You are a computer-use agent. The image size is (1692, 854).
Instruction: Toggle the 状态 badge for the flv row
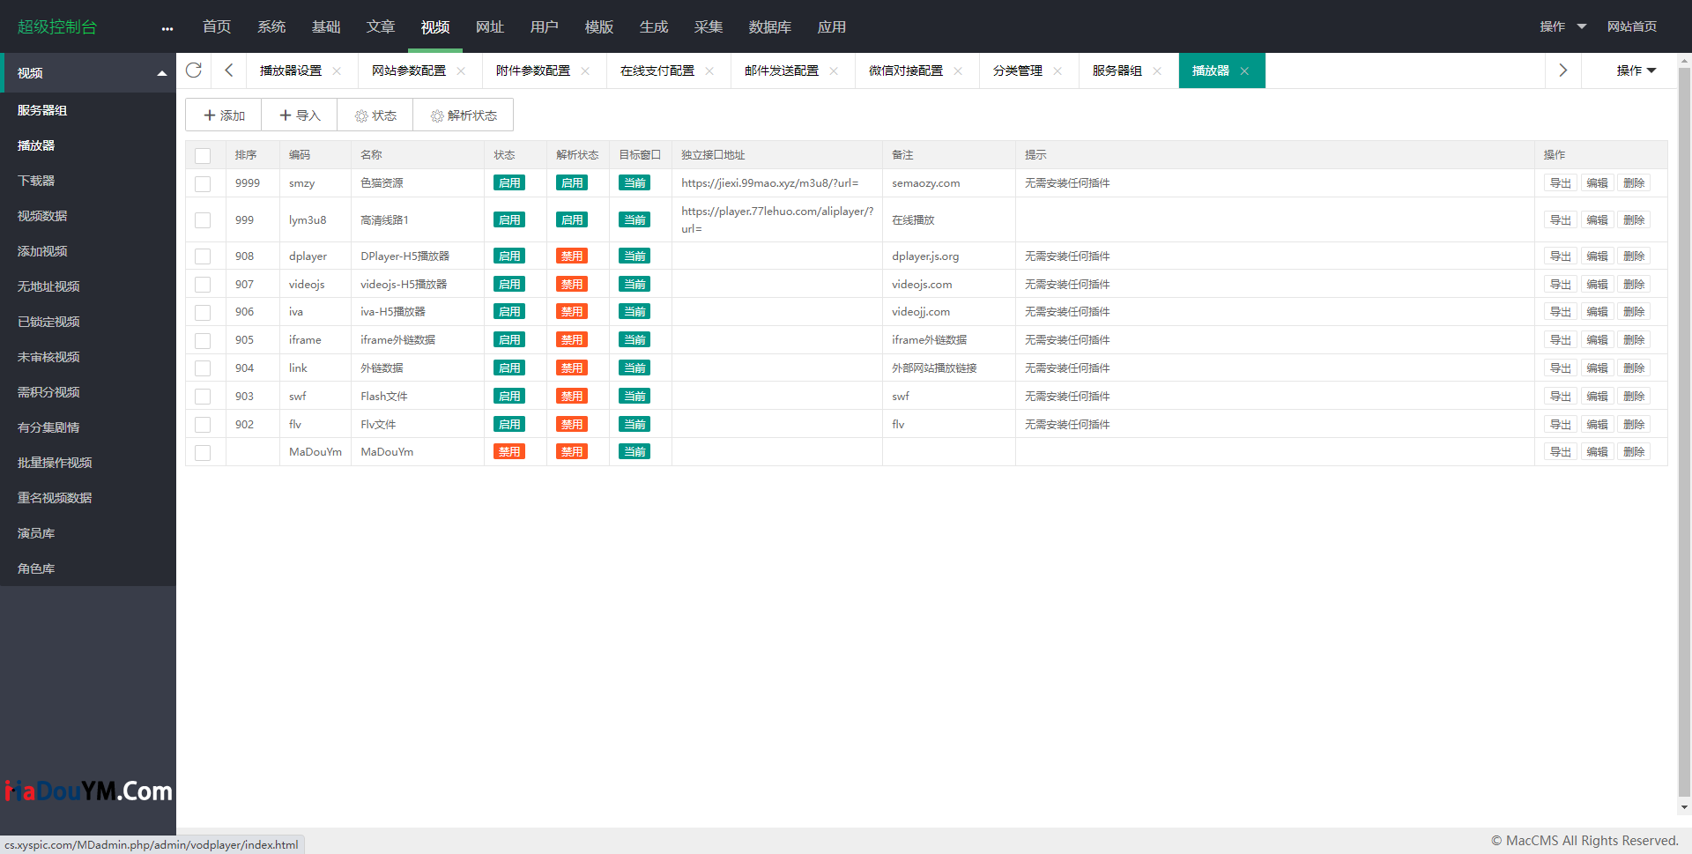click(x=509, y=424)
